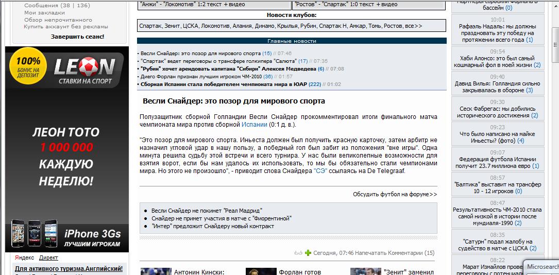Open Сообщения (38 | 136) inbox link
This screenshot has height=275, width=559.
57,6
